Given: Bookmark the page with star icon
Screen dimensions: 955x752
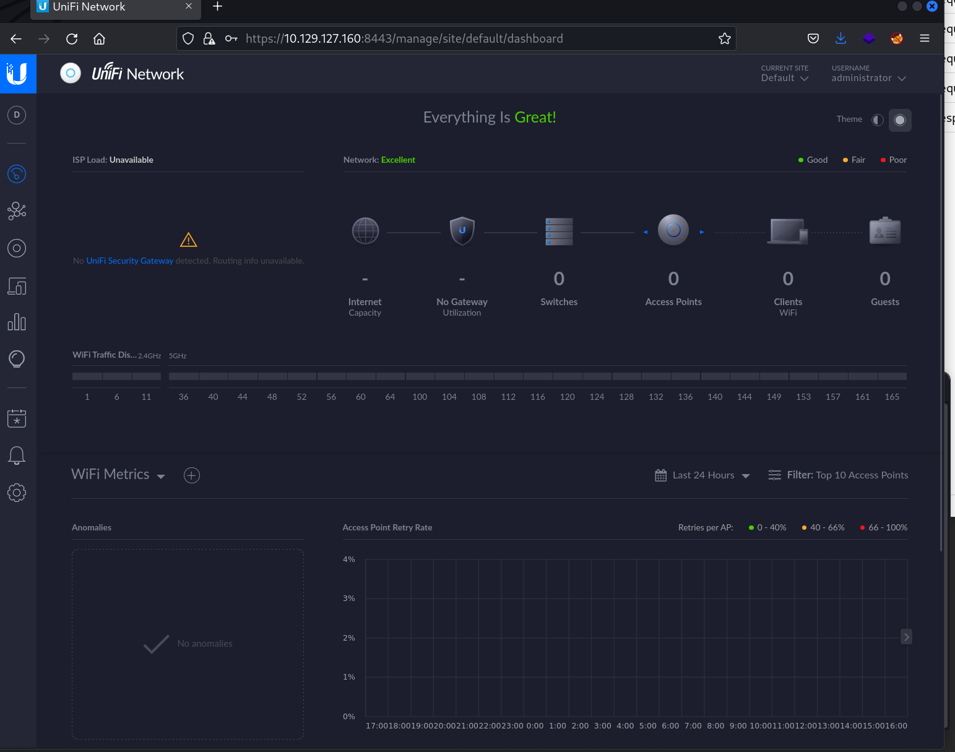Looking at the screenshot, I should [x=725, y=38].
